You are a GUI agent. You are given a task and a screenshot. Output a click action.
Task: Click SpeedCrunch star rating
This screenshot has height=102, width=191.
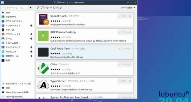point(55,21)
